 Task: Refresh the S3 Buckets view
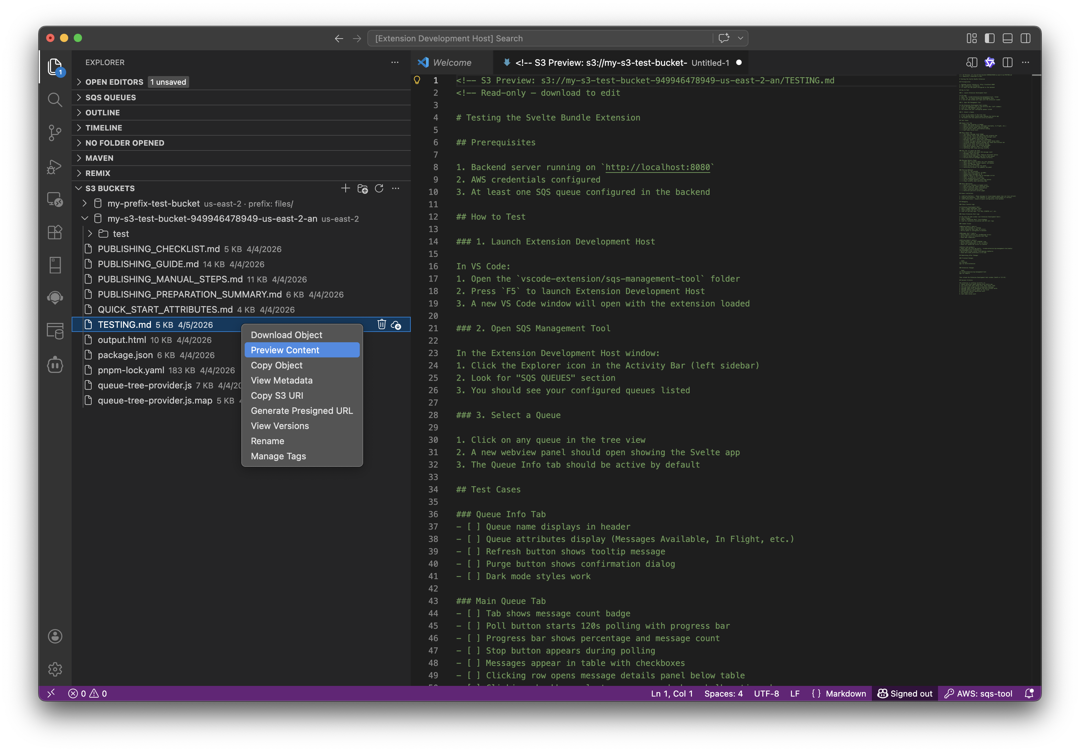(379, 188)
